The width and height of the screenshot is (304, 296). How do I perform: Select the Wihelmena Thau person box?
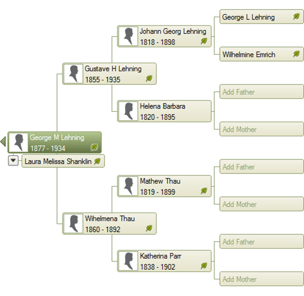(109, 224)
